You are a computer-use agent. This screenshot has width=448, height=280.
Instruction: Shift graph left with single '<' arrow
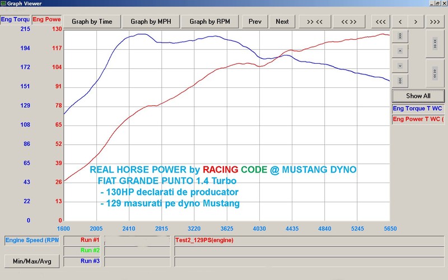pyautogui.click(x=400, y=22)
